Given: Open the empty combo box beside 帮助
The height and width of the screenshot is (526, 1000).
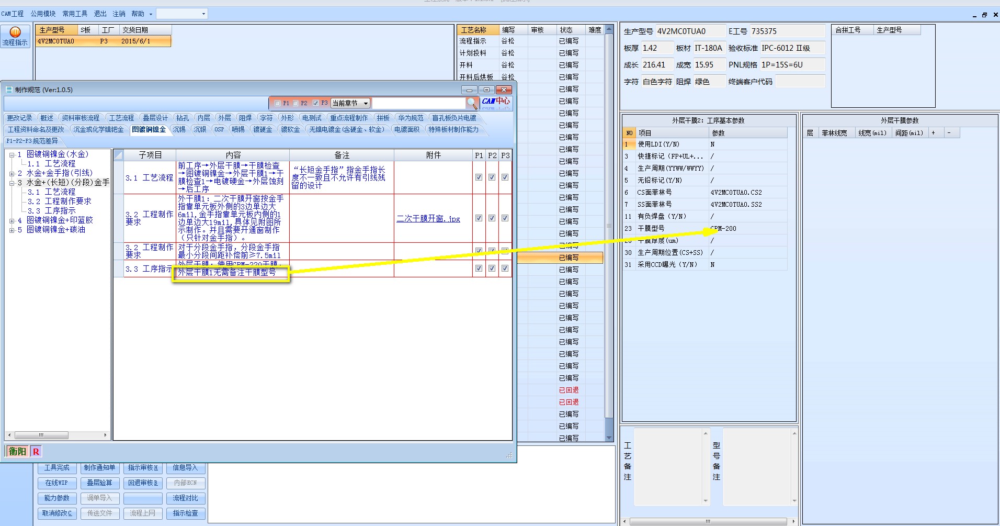Looking at the screenshot, I should [x=182, y=14].
